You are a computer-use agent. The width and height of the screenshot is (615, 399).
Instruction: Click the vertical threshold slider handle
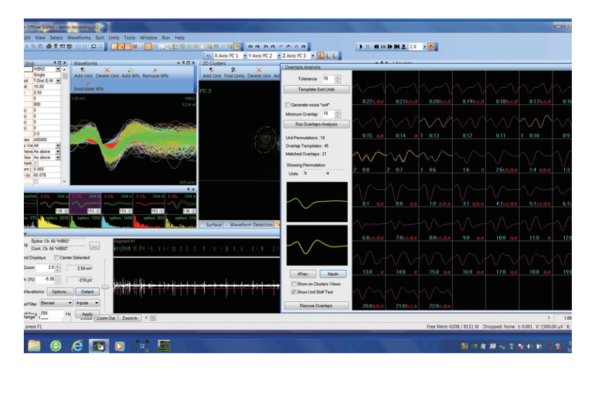(105, 287)
